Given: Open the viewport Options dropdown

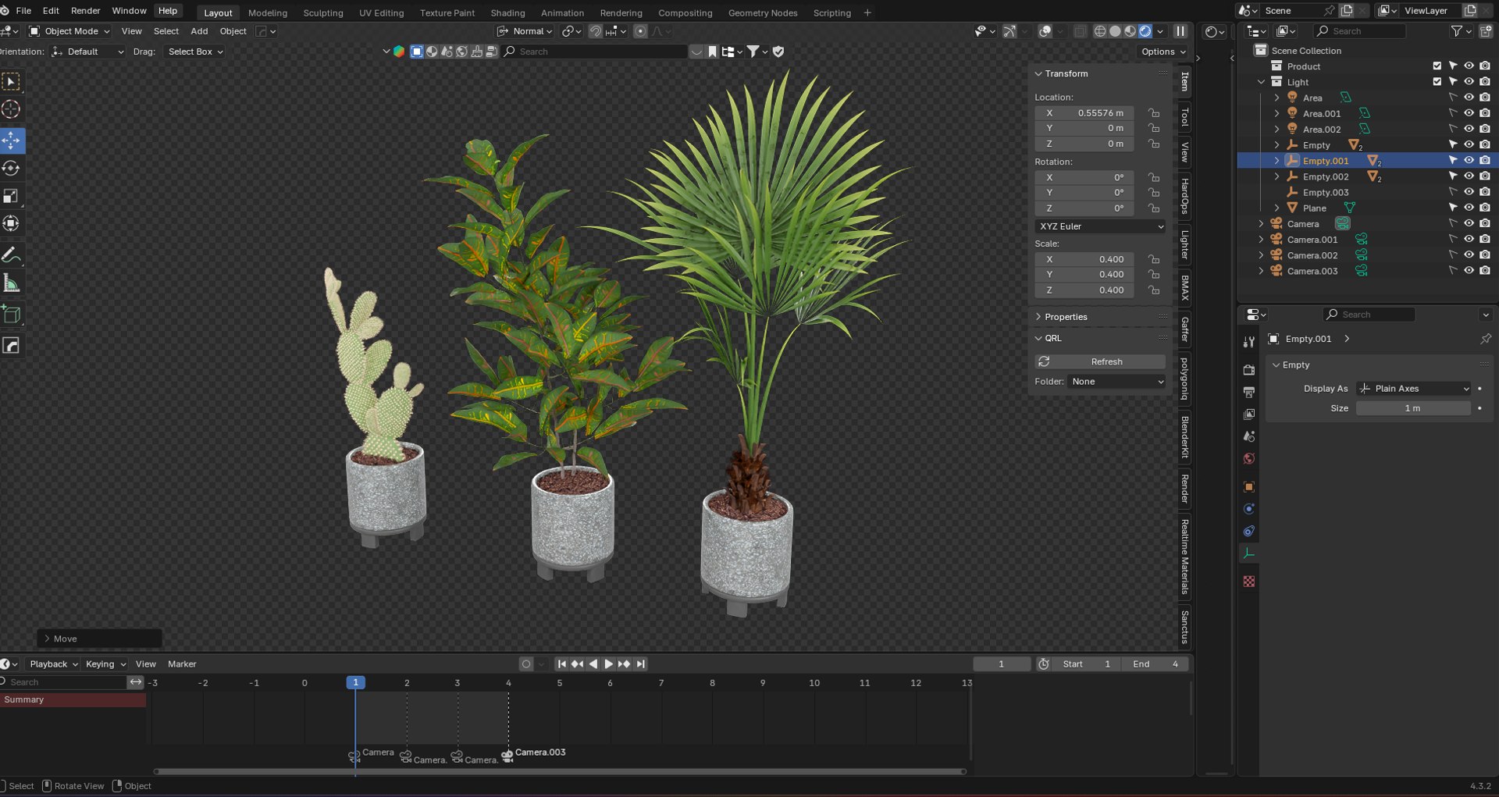Looking at the screenshot, I should click(1163, 52).
